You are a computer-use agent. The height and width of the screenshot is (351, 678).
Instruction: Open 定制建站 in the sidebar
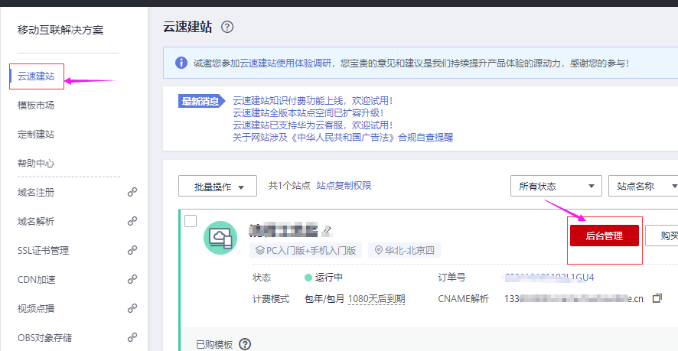[x=36, y=135]
